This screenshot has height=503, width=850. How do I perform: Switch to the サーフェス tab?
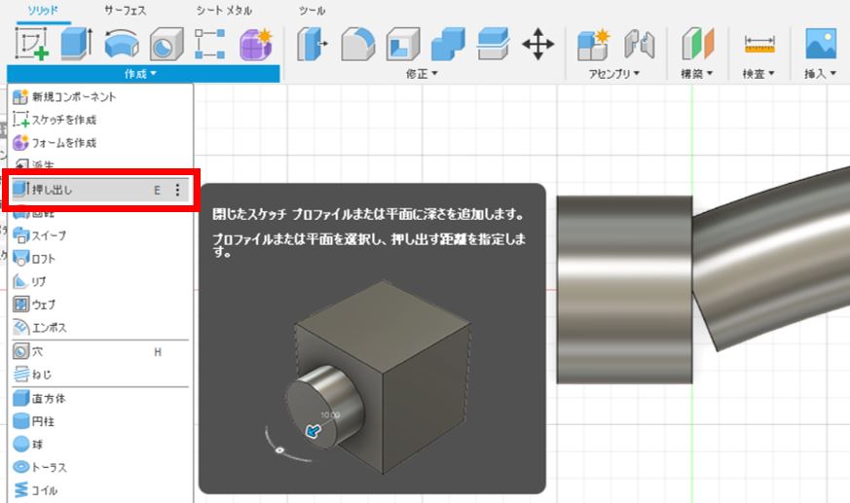click(x=126, y=11)
